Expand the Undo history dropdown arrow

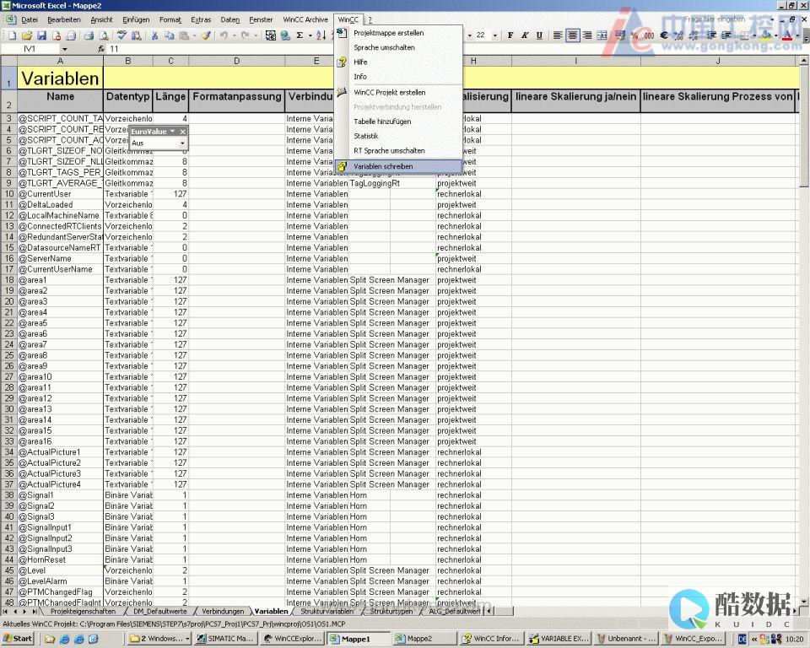pyautogui.click(x=234, y=35)
